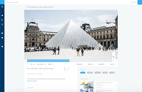Toggle fullscreen mode on the player
This screenshot has width=142, height=92.
116,61
